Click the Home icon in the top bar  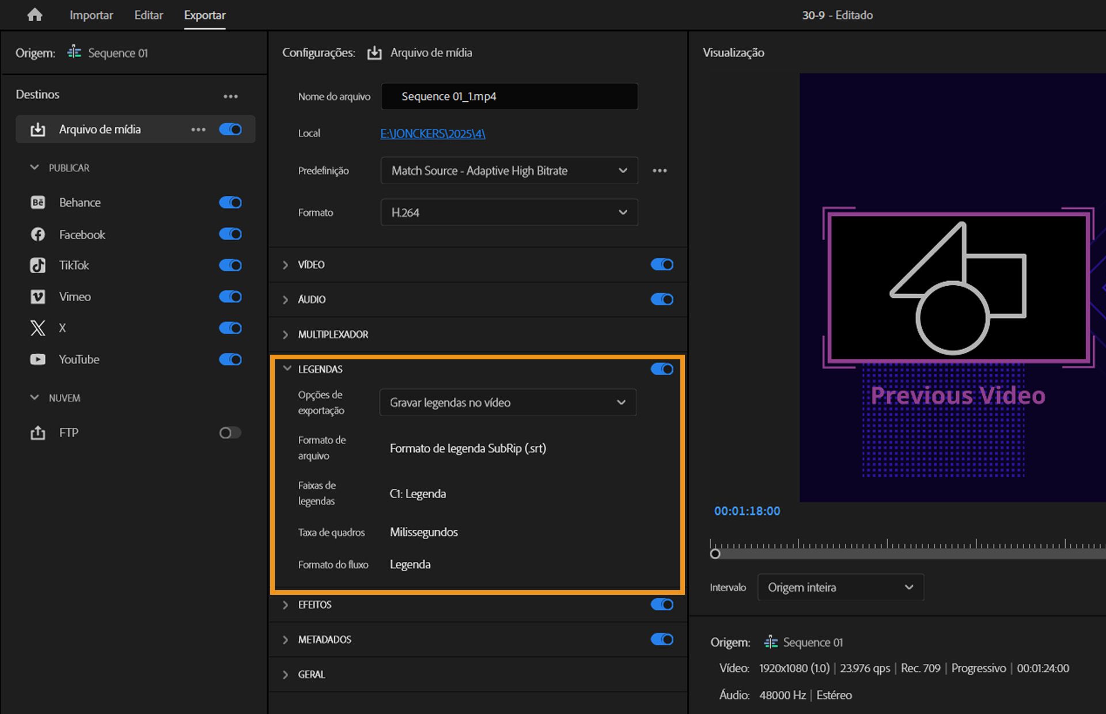(x=35, y=14)
